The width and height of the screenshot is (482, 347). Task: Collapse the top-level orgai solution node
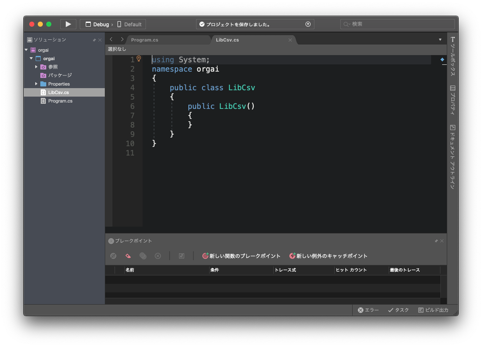[x=26, y=50]
